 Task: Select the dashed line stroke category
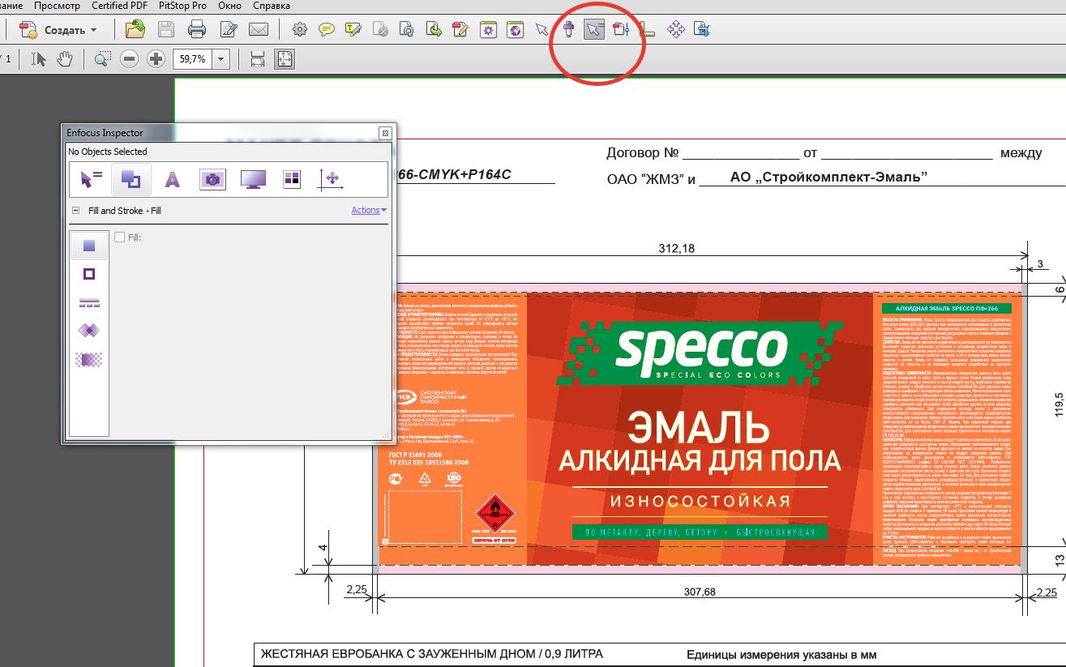click(89, 302)
